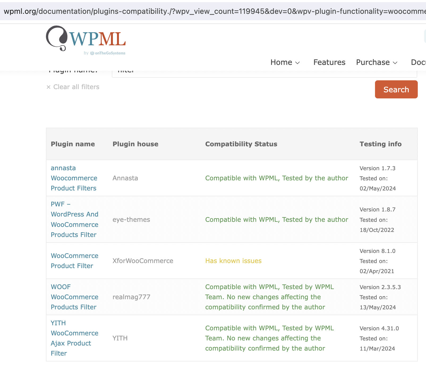The height and width of the screenshot is (375, 426).
Task: Click the Plugin name column header
Action: click(73, 144)
